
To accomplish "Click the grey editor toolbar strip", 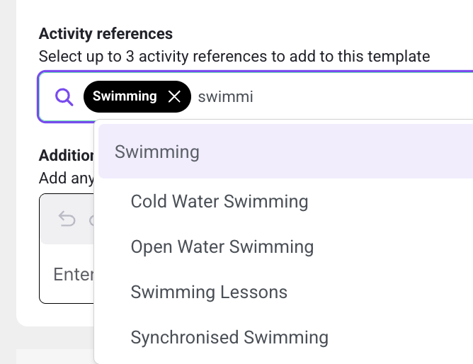I will 67,220.
